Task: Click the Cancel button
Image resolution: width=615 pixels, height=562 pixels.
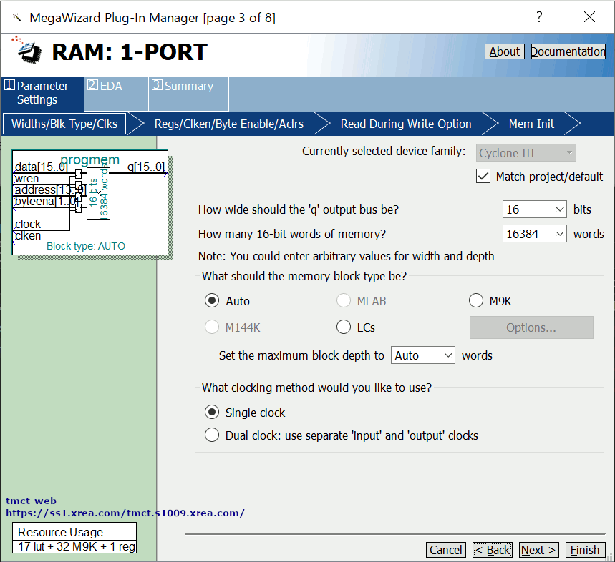Action: point(445,550)
